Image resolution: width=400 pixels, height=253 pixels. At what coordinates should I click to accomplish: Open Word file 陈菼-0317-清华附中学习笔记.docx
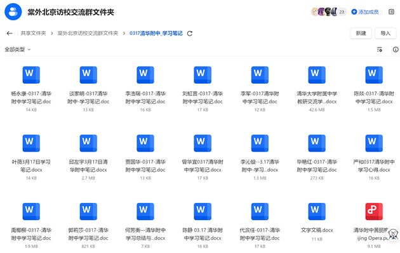[374, 75]
